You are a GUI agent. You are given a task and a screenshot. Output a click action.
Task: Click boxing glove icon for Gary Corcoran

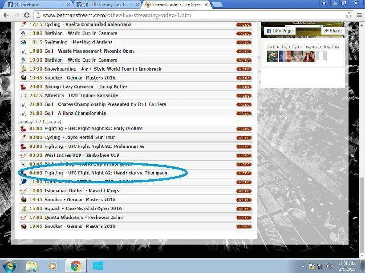(x=24, y=87)
